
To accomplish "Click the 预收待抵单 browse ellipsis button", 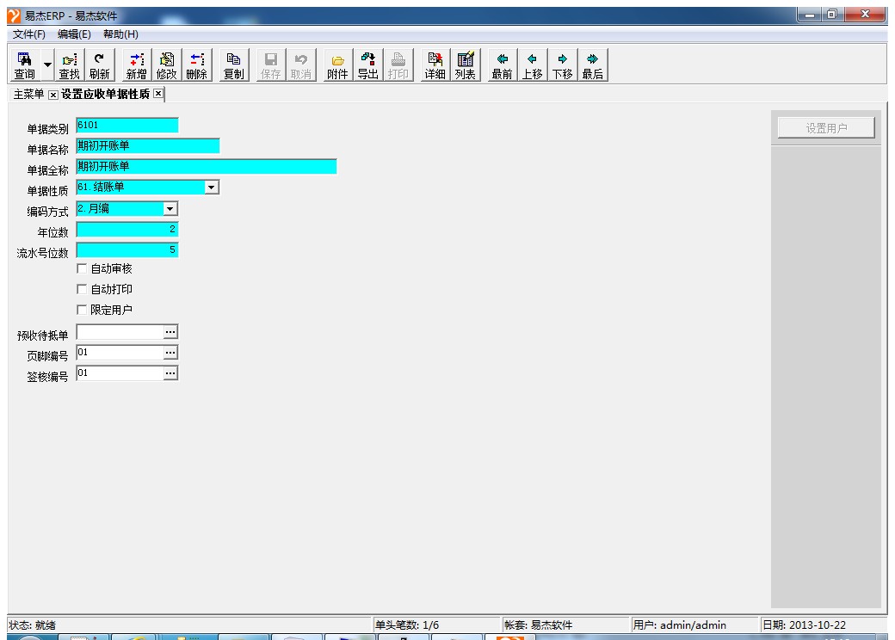I will pyautogui.click(x=170, y=332).
